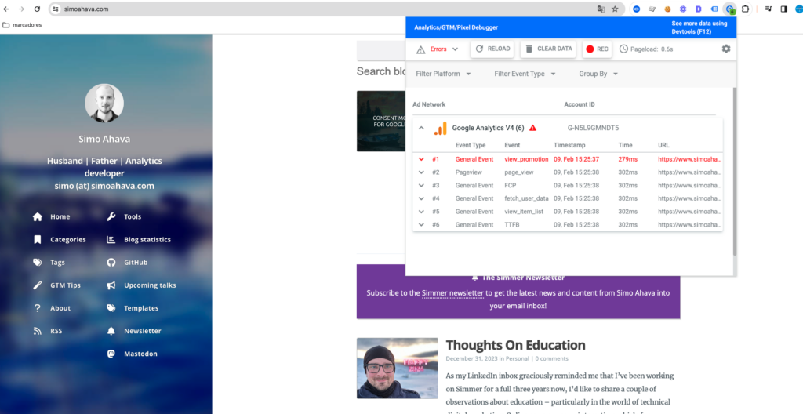Go back with the browser back arrow
This screenshot has width=803, height=414.
coord(6,9)
